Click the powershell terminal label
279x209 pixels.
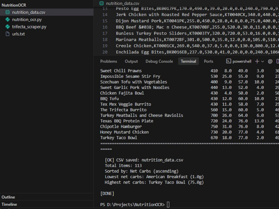point(242,61)
